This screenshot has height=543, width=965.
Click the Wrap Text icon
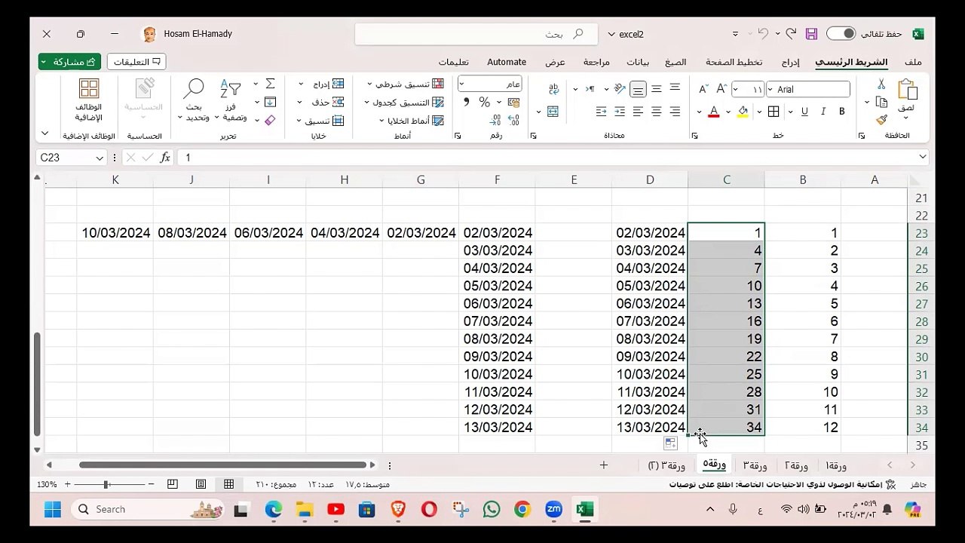point(554,89)
